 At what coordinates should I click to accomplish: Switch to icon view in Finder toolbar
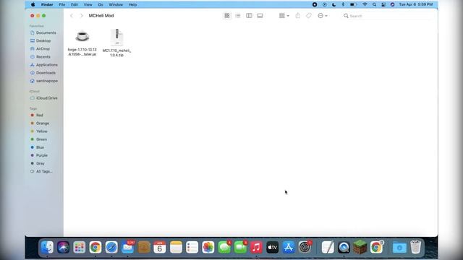(226, 16)
